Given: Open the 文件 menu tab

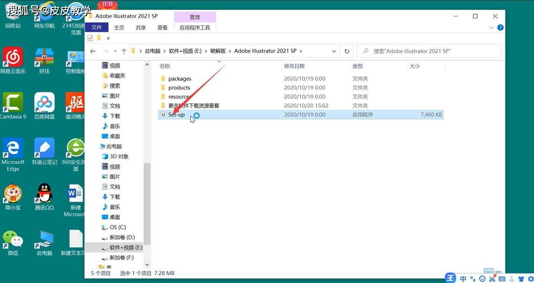Looking at the screenshot, I should [96, 27].
